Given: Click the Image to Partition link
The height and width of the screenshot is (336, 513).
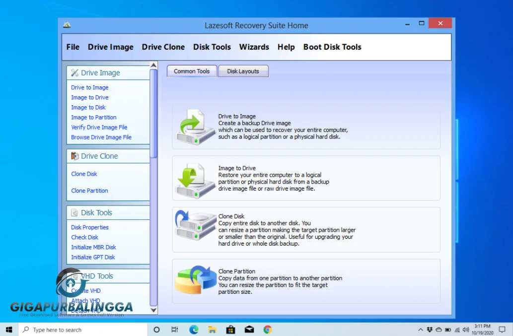Looking at the screenshot, I should click(x=93, y=117).
